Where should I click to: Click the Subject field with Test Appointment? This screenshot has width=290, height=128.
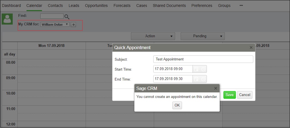(203, 59)
